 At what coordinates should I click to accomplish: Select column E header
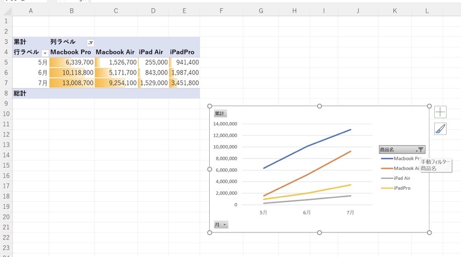(x=184, y=11)
